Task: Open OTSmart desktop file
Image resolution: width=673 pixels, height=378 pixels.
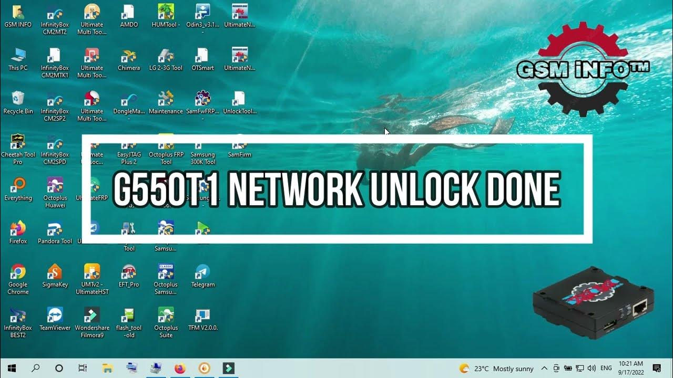Action: pyautogui.click(x=203, y=59)
